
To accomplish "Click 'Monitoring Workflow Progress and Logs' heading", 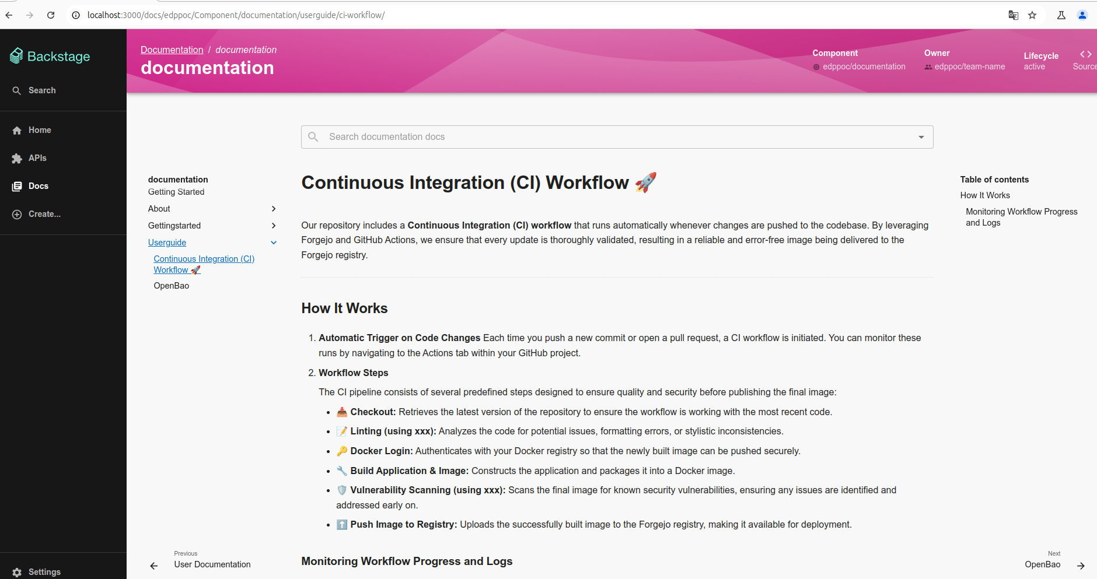I will (407, 561).
